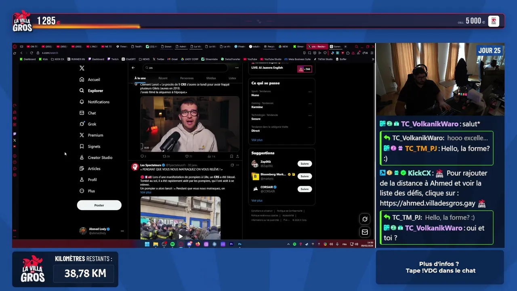Open Notifications in the X sidebar
This screenshot has width=517, height=291.
(x=95, y=102)
